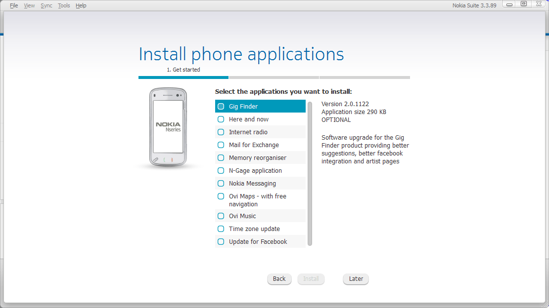Open the Tools menu
549x308 pixels.
64,5
